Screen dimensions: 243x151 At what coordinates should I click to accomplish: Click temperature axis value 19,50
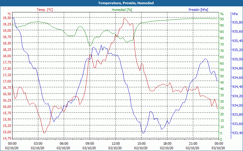pos(7,18)
